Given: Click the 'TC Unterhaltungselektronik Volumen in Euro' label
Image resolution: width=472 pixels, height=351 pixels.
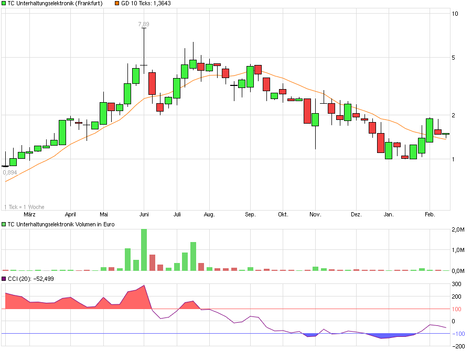Looking at the screenshot, I should pos(61,224).
